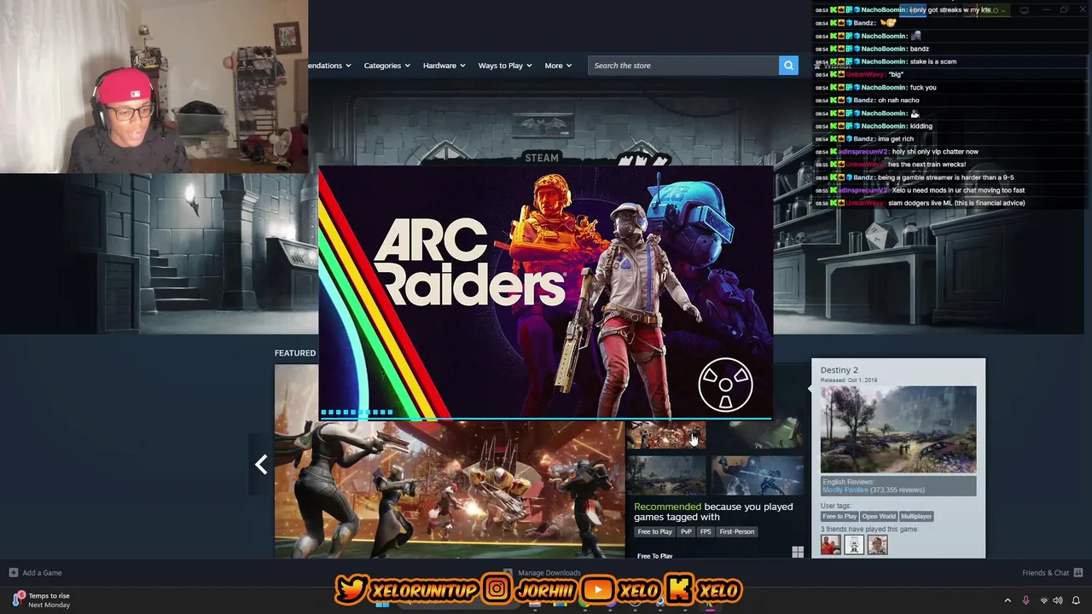Click the PvP tag button
This screenshot has width=1092, height=614.
686,531
